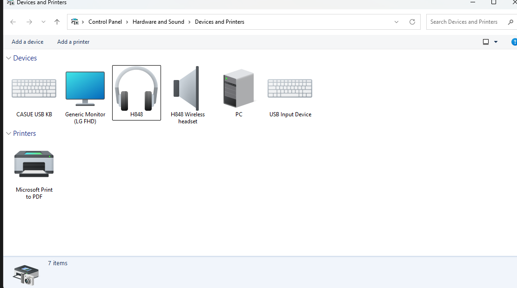
Task: Select the PC tower device
Action: 239,93
